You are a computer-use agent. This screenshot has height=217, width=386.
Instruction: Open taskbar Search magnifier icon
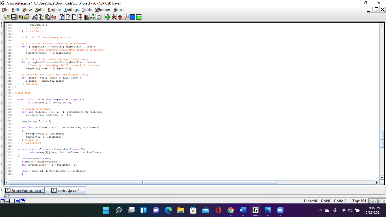pyautogui.click(x=119, y=210)
